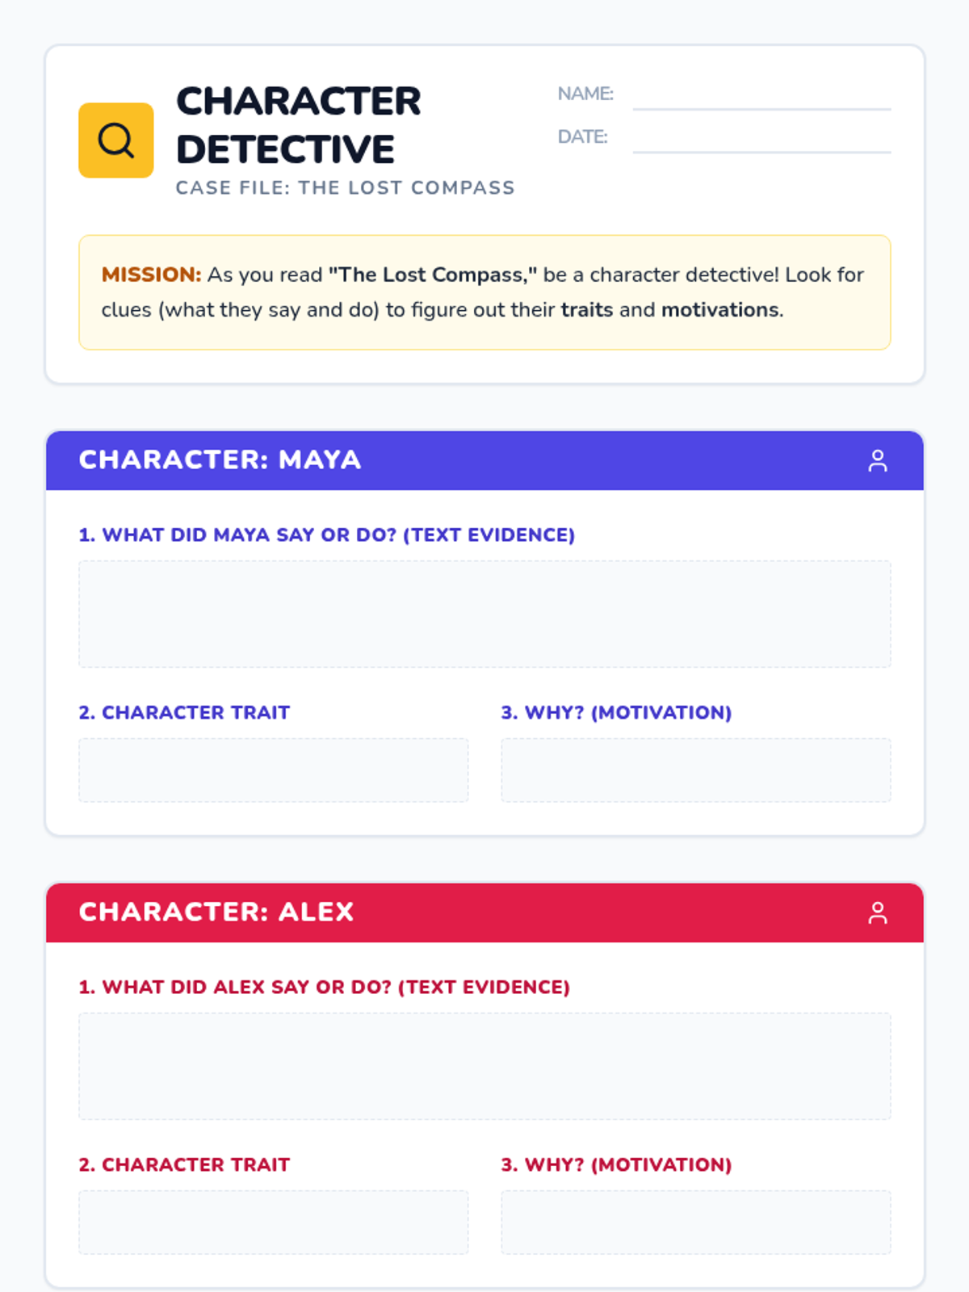
Task: Click Alex's text evidence answer box
Action: (484, 1066)
